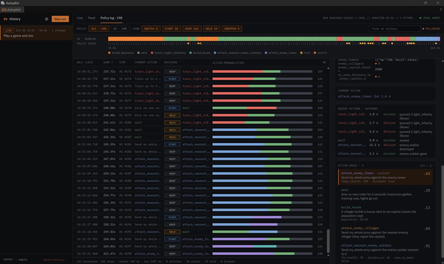Image resolution: width=444 pixels, height=264 pixels.
Task: Focus the Find an action search field
Action: pos(395,29)
